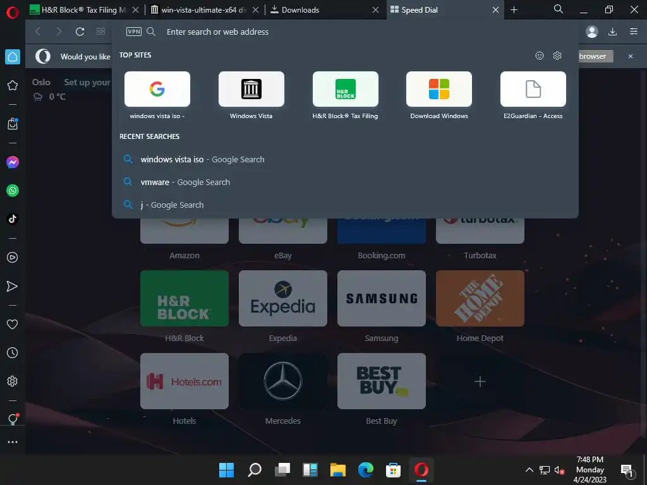Open Home Depot speed dial tile
Screen dimensions: 647x485
coord(480,299)
